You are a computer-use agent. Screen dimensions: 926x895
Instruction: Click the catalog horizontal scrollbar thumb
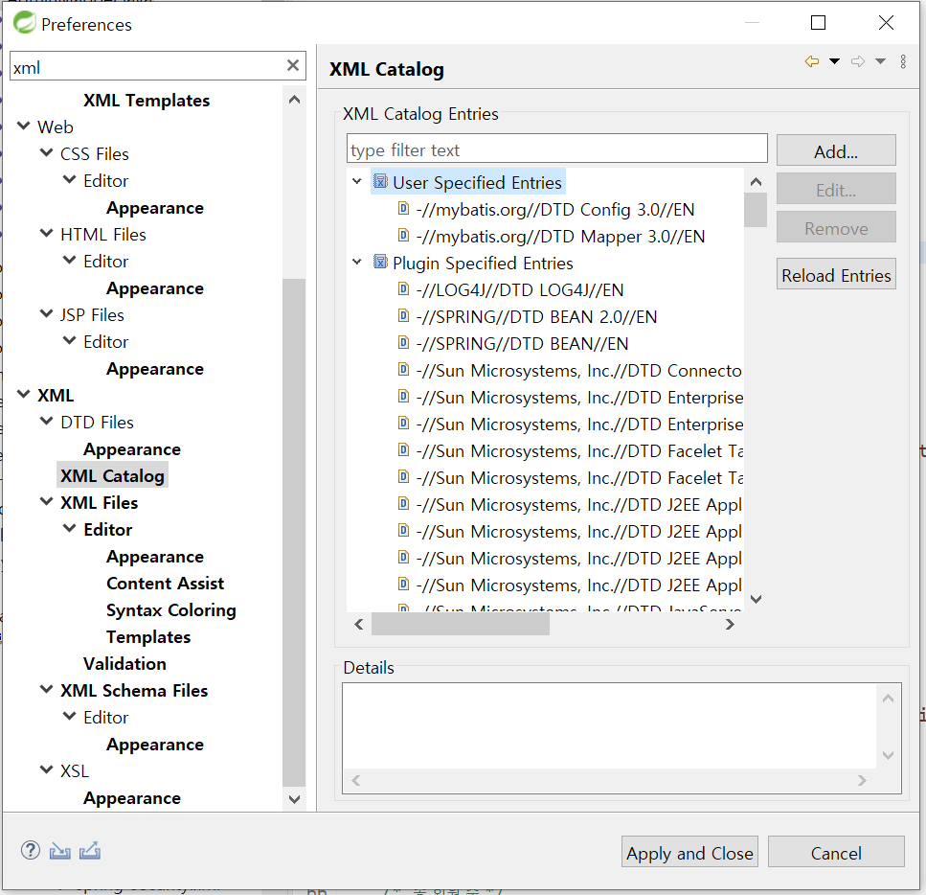point(460,624)
